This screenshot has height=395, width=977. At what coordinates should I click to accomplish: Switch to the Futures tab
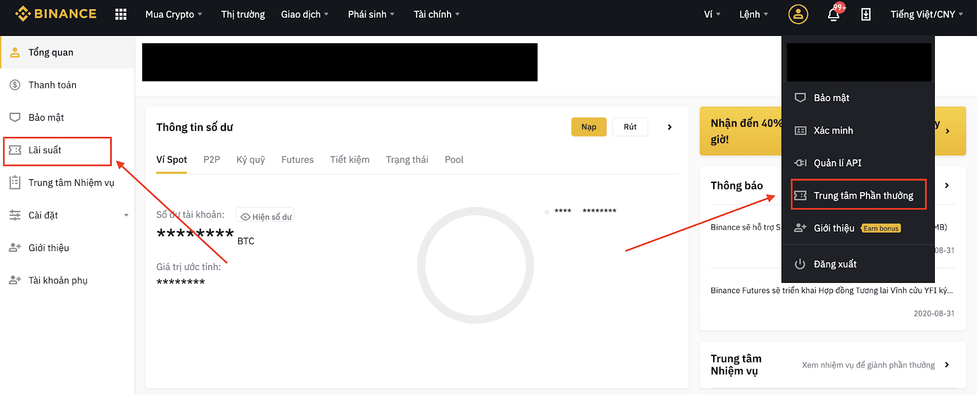(297, 160)
